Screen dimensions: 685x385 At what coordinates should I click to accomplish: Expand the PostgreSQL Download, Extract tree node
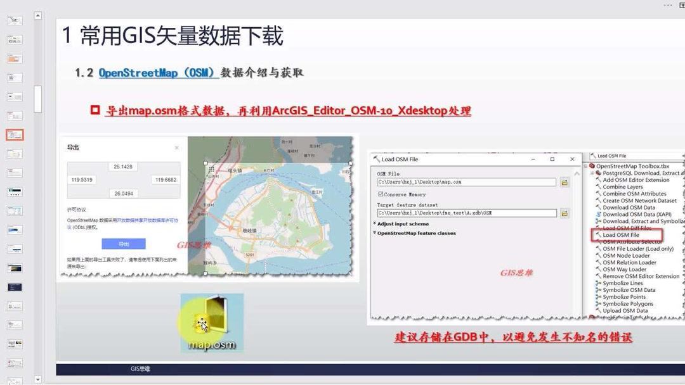[594, 173]
